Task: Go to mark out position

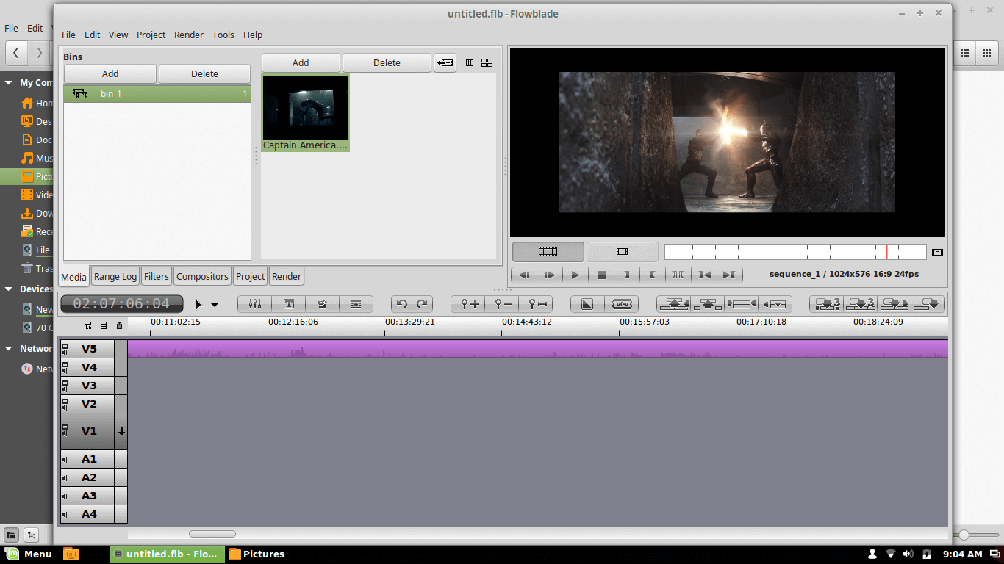Action: (x=729, y=275)
